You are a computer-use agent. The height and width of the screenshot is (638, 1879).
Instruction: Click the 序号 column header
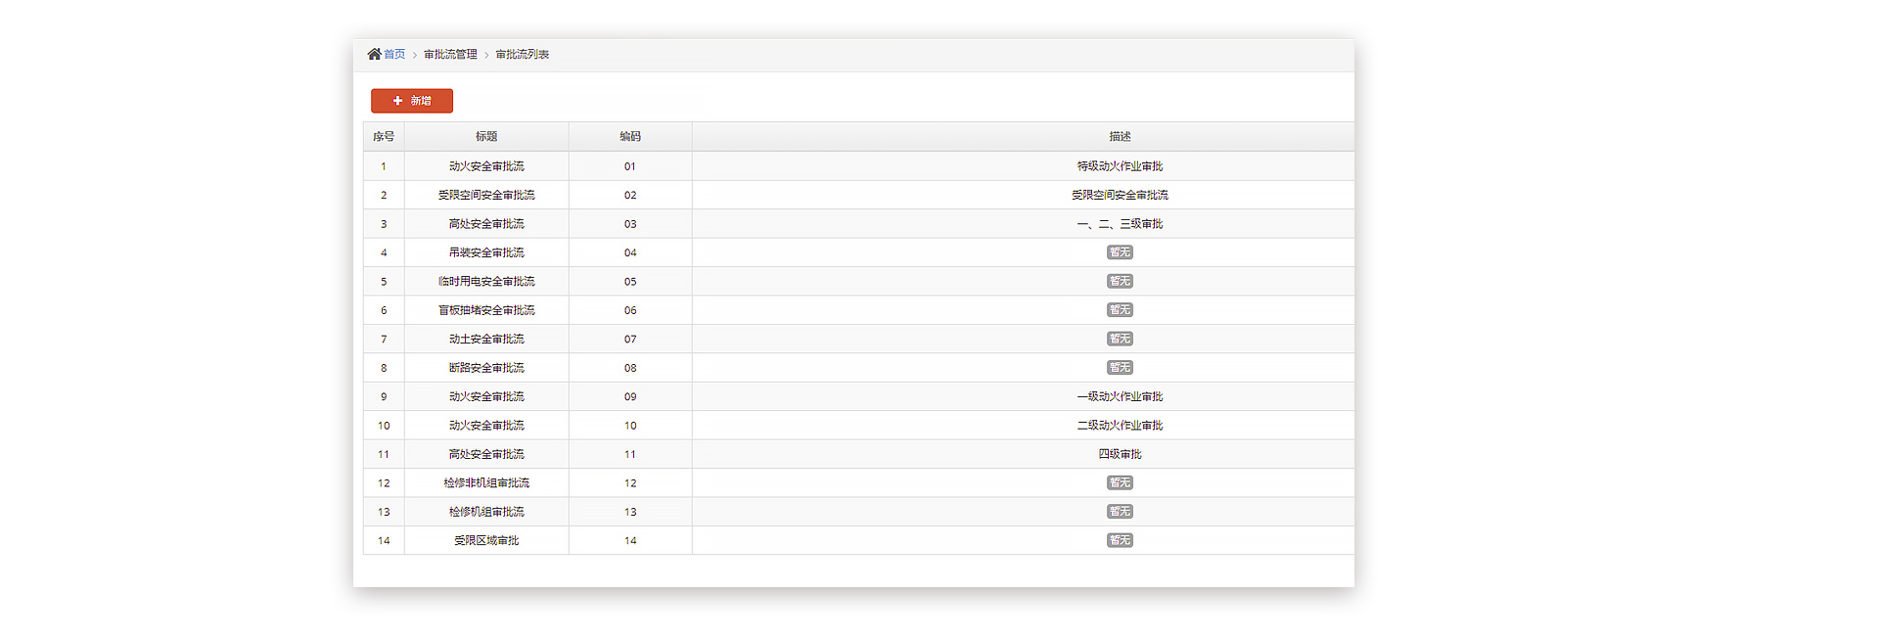pos(384,137)
